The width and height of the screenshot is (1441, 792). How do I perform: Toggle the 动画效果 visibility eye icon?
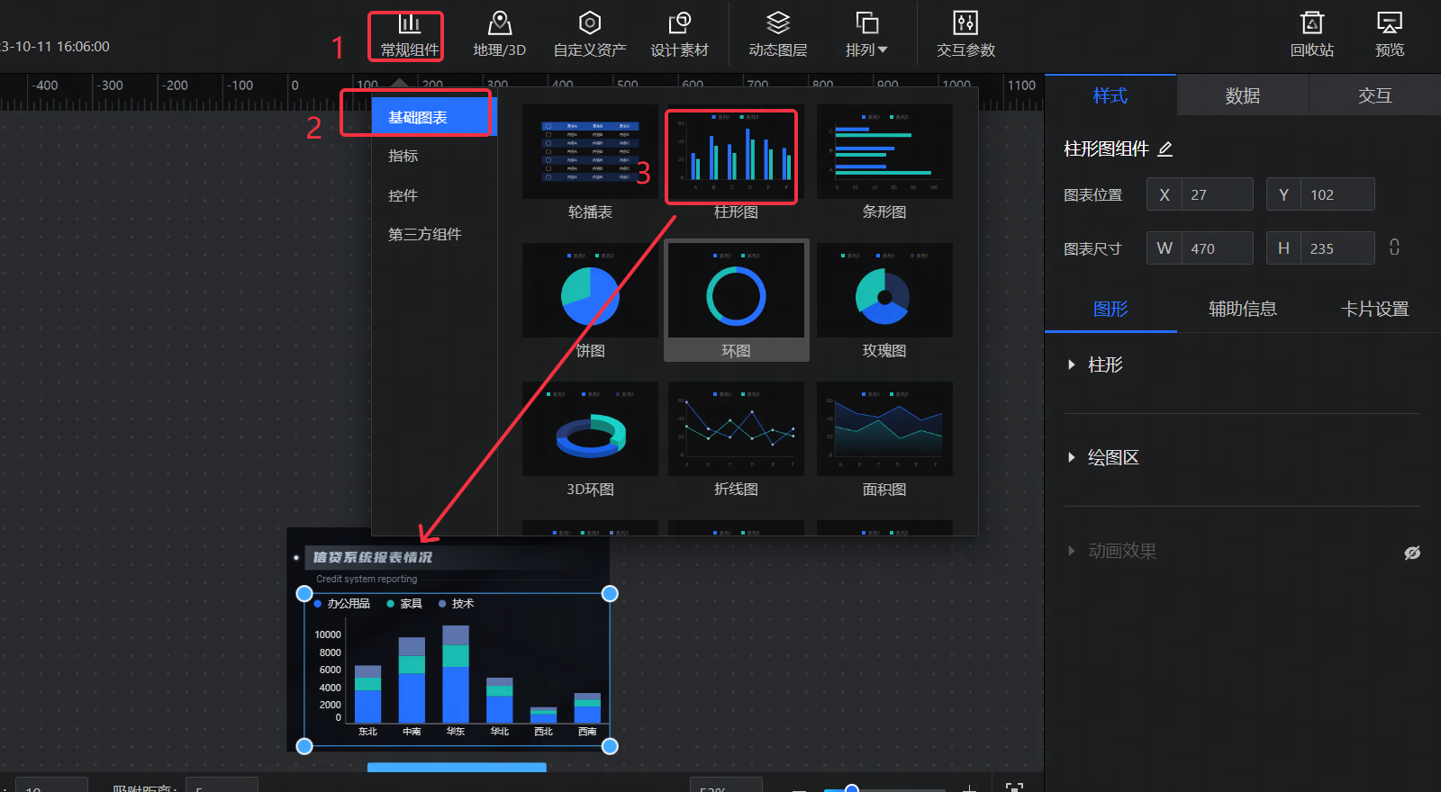[x=1412, y=553]
